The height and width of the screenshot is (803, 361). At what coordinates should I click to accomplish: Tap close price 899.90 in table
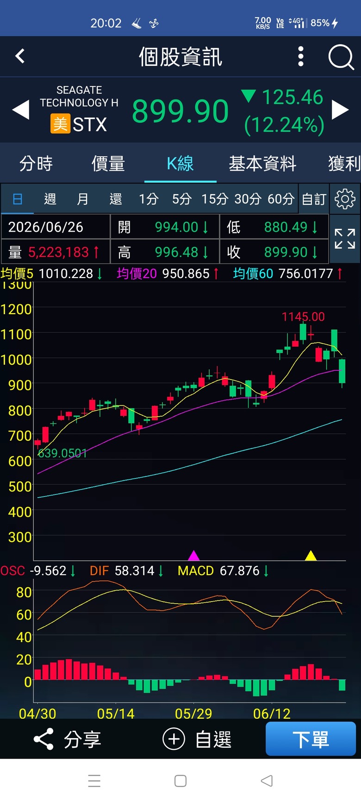(286, 252)
